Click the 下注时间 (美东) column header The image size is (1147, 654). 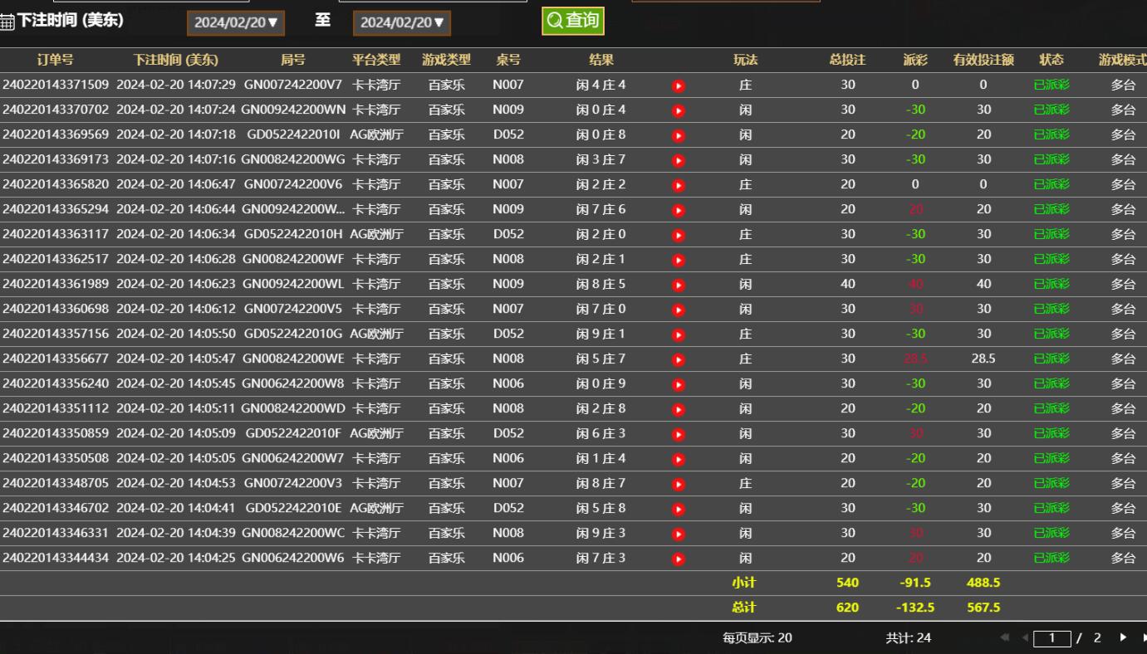click(x=176, y=60)
